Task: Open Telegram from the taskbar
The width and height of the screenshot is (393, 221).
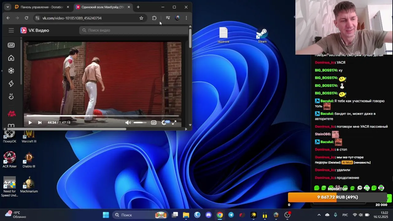Action: pyautogui.click(x=231, y=215)
